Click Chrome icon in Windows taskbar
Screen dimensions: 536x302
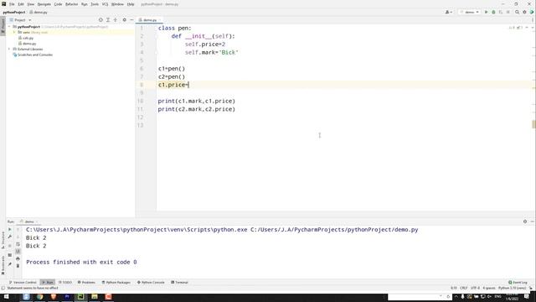(39, 296)
